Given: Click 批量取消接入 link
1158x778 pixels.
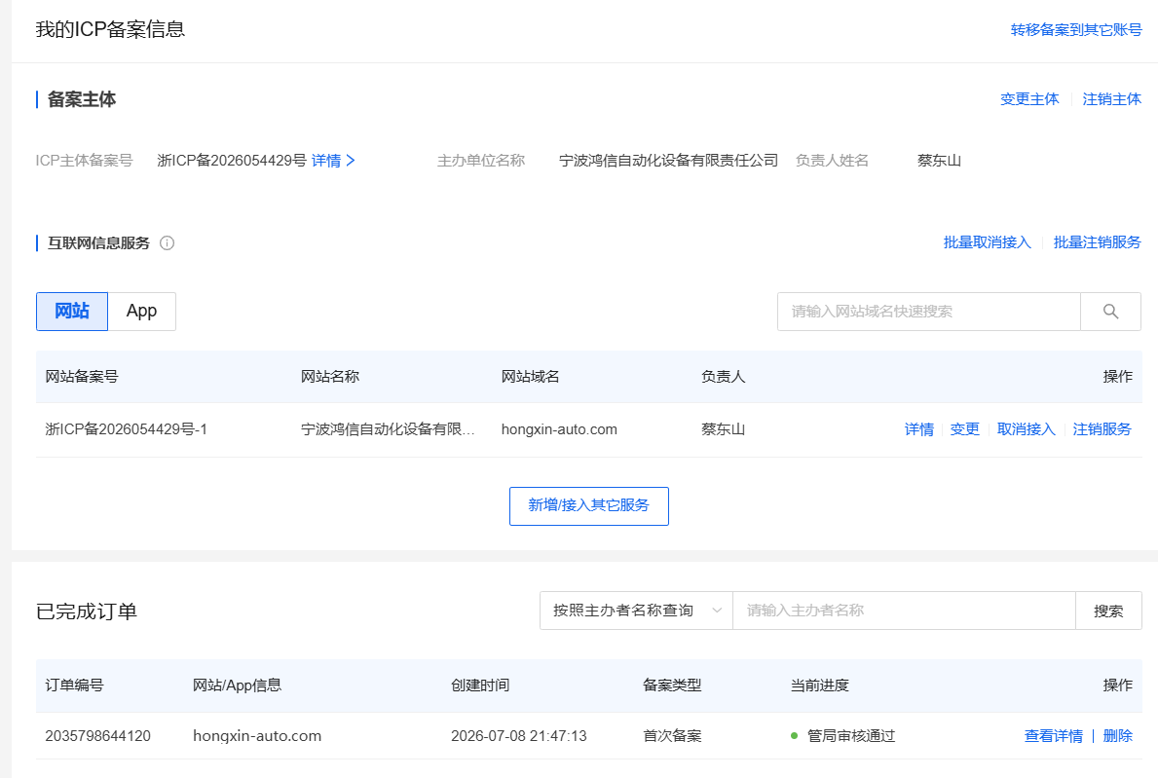Looking at the screenshot, I should pos(987,242).
